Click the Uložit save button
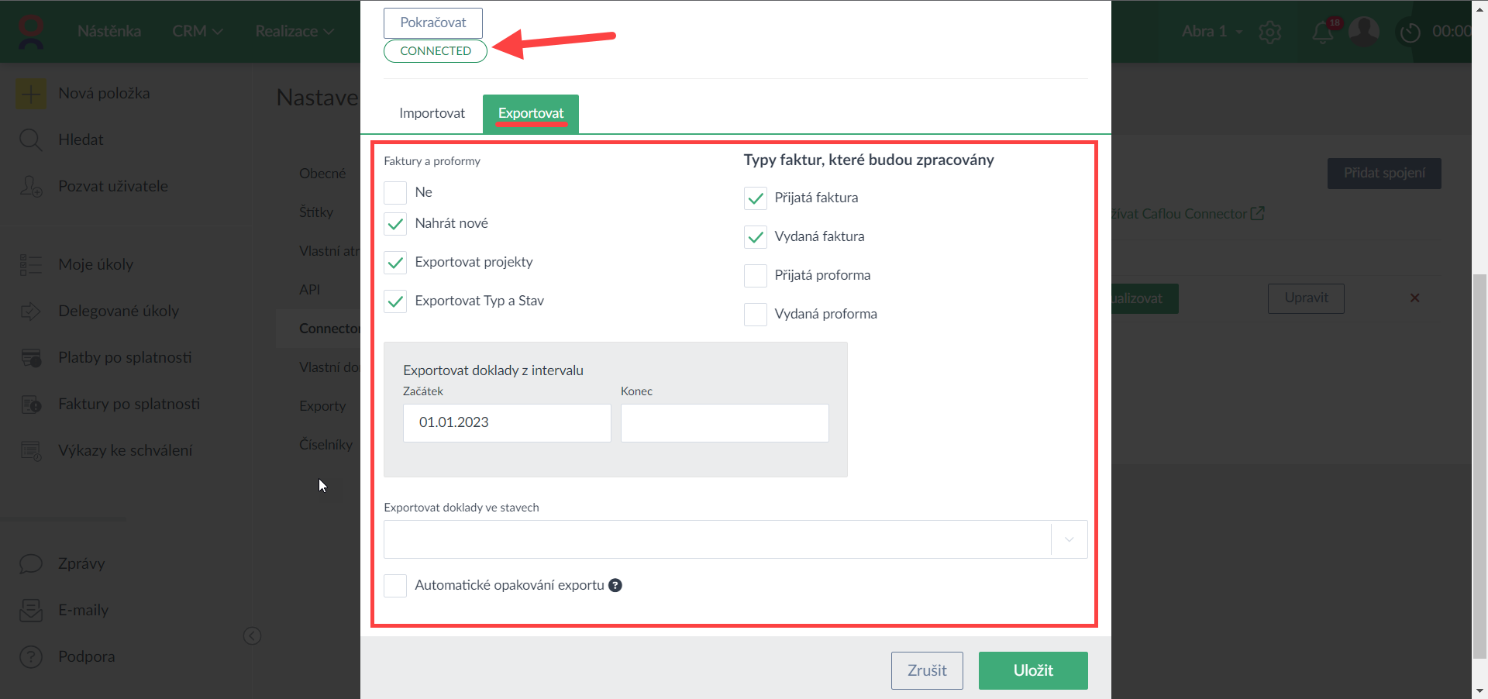The image size is (1488, 699). [x=1032, y=670]
